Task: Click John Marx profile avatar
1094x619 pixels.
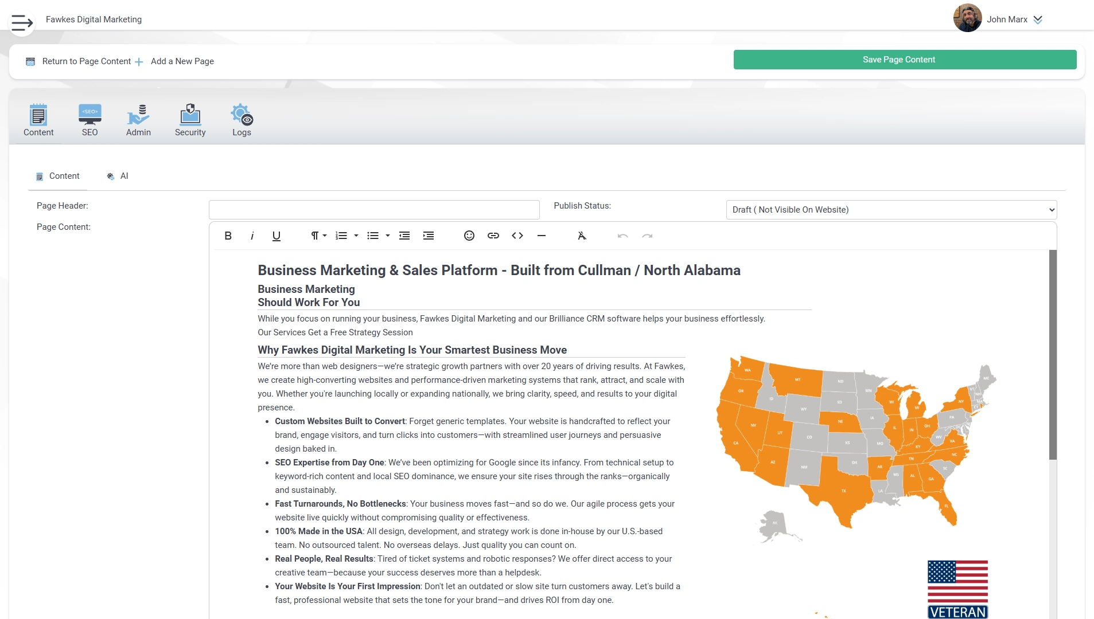Action: (967, 18)
